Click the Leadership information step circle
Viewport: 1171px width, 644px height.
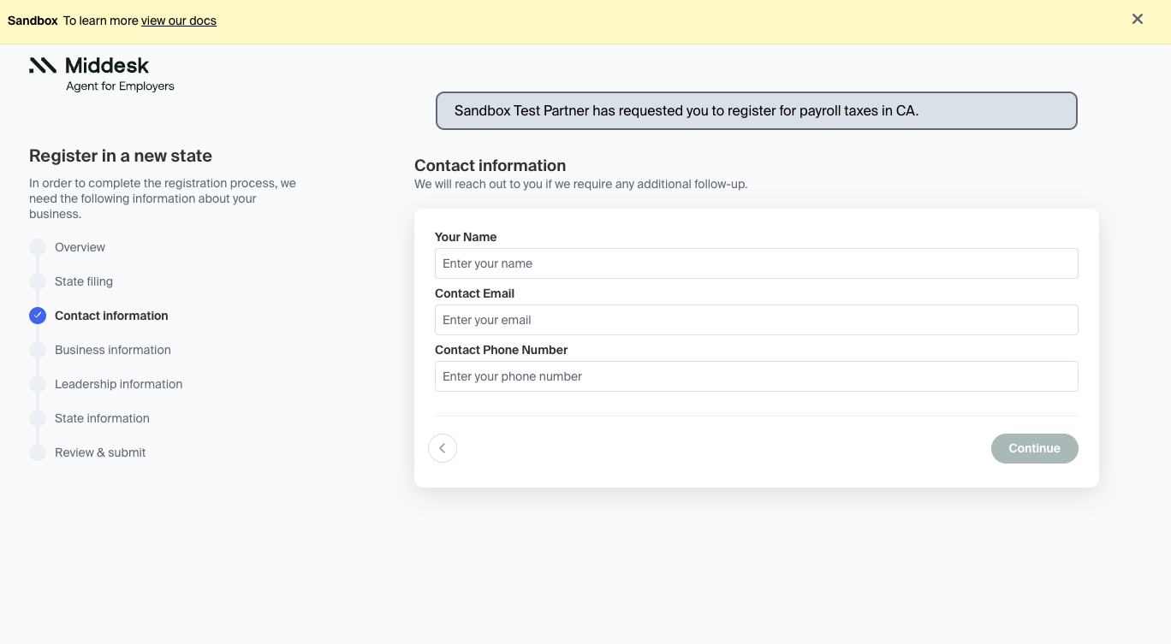(38, 384)
